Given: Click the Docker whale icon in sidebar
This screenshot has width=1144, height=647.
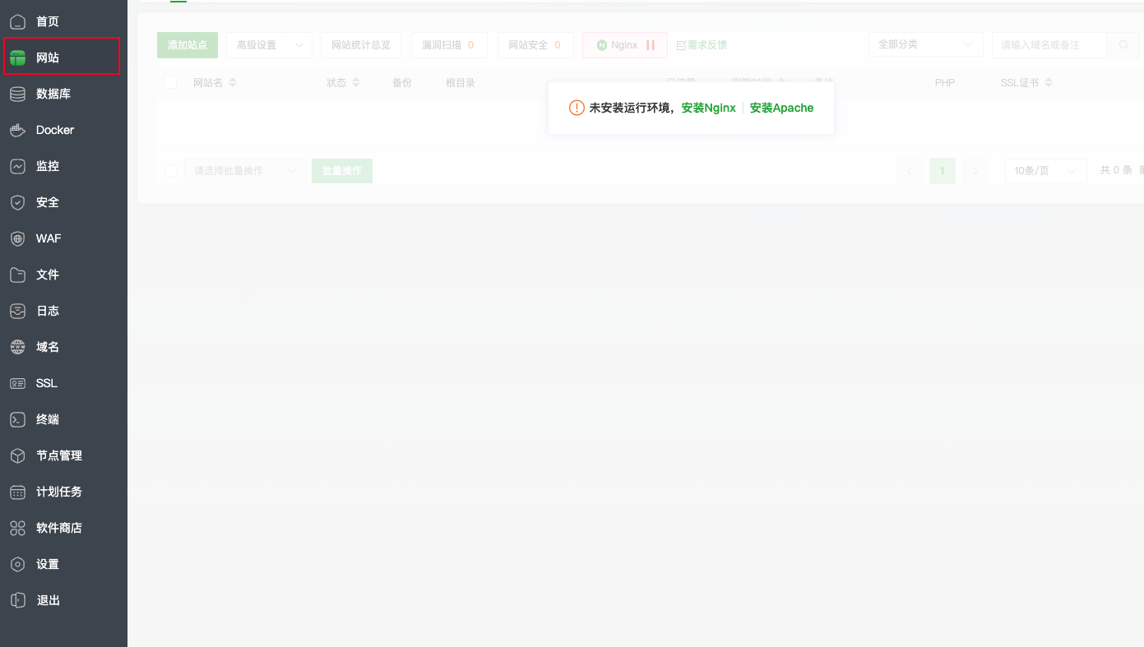Looking at the screenshot, I should click(x=17, y=130).
